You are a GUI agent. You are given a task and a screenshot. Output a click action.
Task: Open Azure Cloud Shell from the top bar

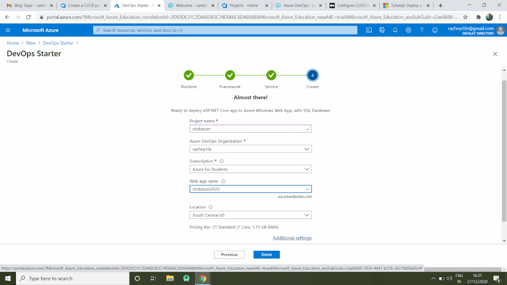point(369,30)
